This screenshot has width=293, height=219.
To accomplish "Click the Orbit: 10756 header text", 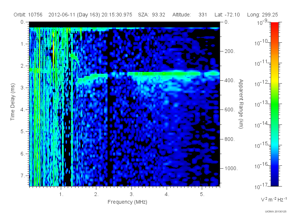I will pos(28,15).
